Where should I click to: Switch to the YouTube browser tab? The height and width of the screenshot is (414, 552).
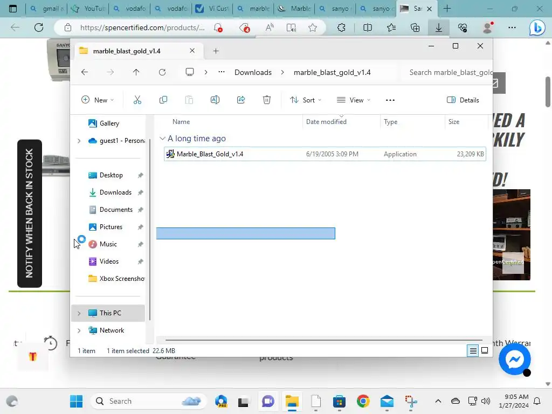pos(88,9)
